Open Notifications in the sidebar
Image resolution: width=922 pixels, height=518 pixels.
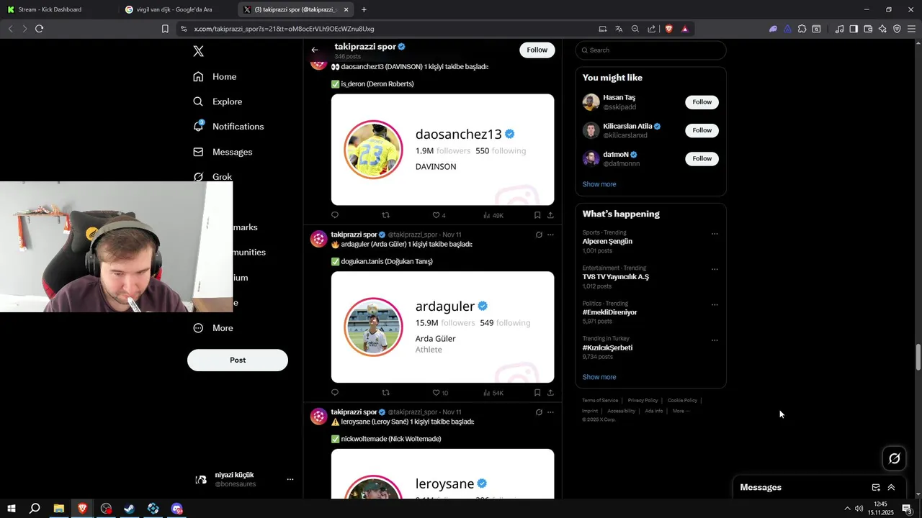click(228, 127)
